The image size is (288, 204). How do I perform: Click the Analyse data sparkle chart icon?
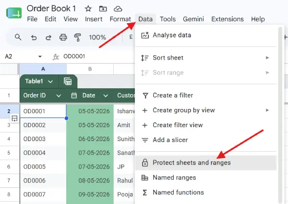pyautogui.click(x=145, y=35)
